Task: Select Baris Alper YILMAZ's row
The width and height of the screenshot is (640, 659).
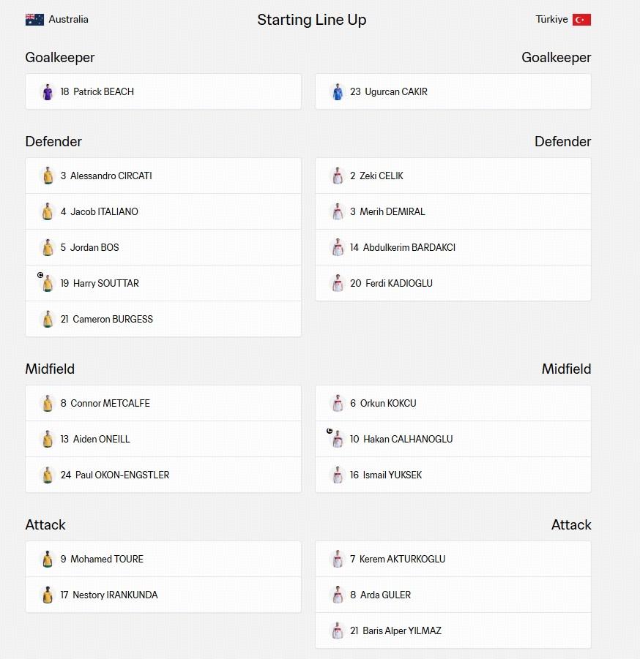Action: 453,630
